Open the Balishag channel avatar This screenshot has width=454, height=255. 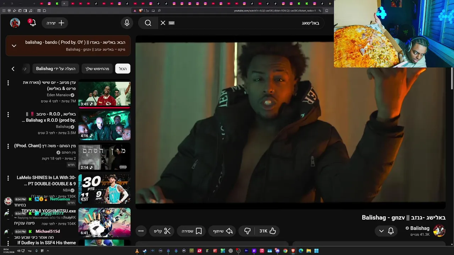439,231
